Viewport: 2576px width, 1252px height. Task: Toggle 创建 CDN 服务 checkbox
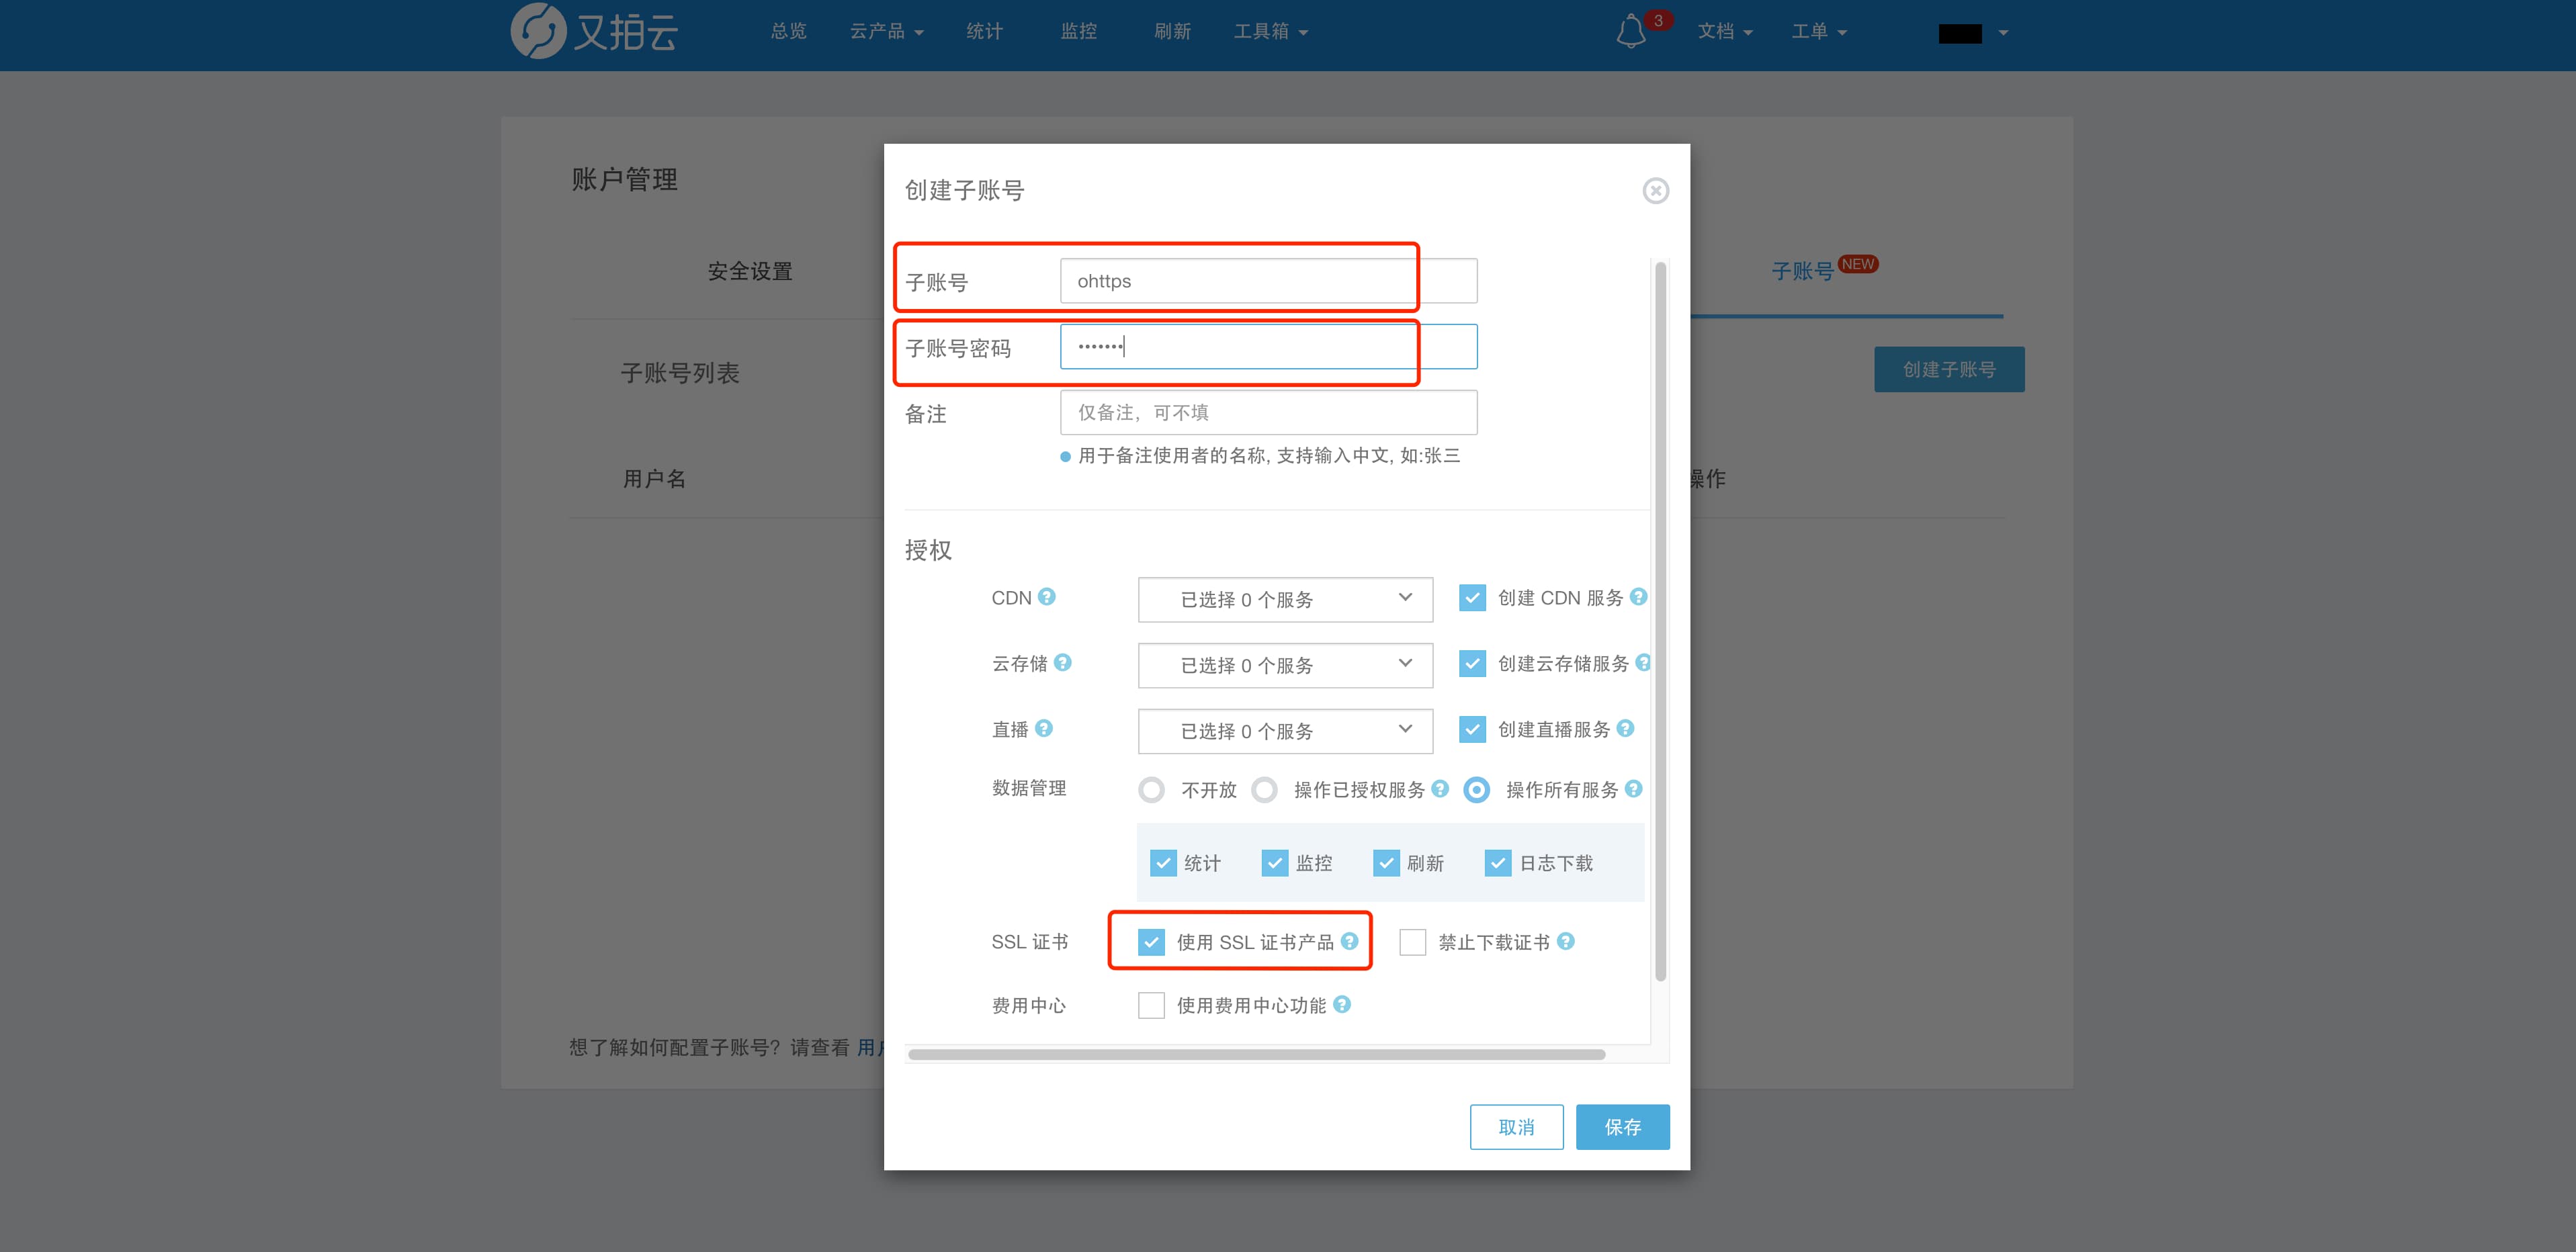pos(1472,598)
